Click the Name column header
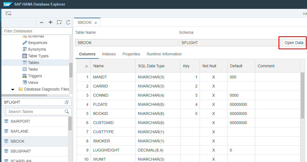Screen dimensions: 307x162 tap(113, 66)
